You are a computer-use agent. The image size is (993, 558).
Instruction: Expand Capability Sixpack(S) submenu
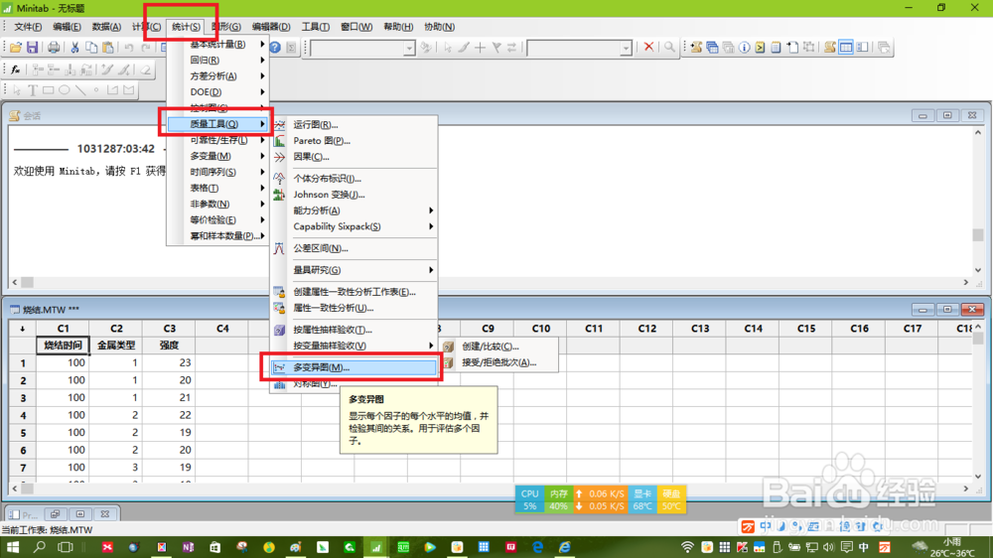point(355,226)
